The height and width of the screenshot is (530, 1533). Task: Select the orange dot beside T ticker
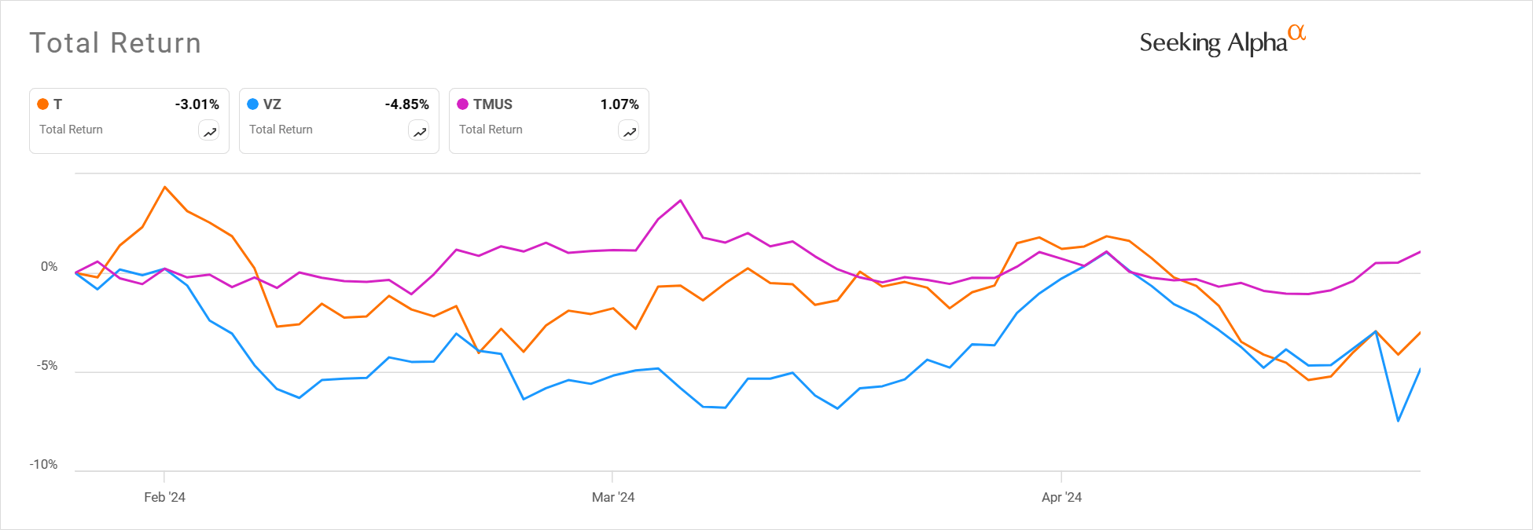[x=43, y=104]
